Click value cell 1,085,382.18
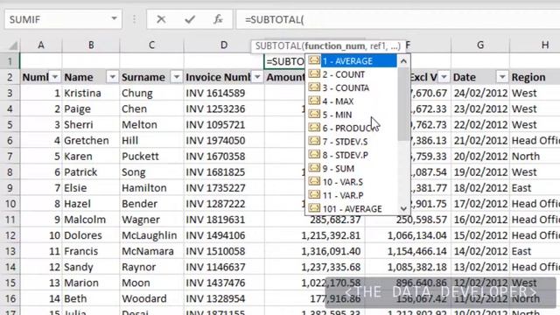The image size is (560, 315). pos(408,267)
